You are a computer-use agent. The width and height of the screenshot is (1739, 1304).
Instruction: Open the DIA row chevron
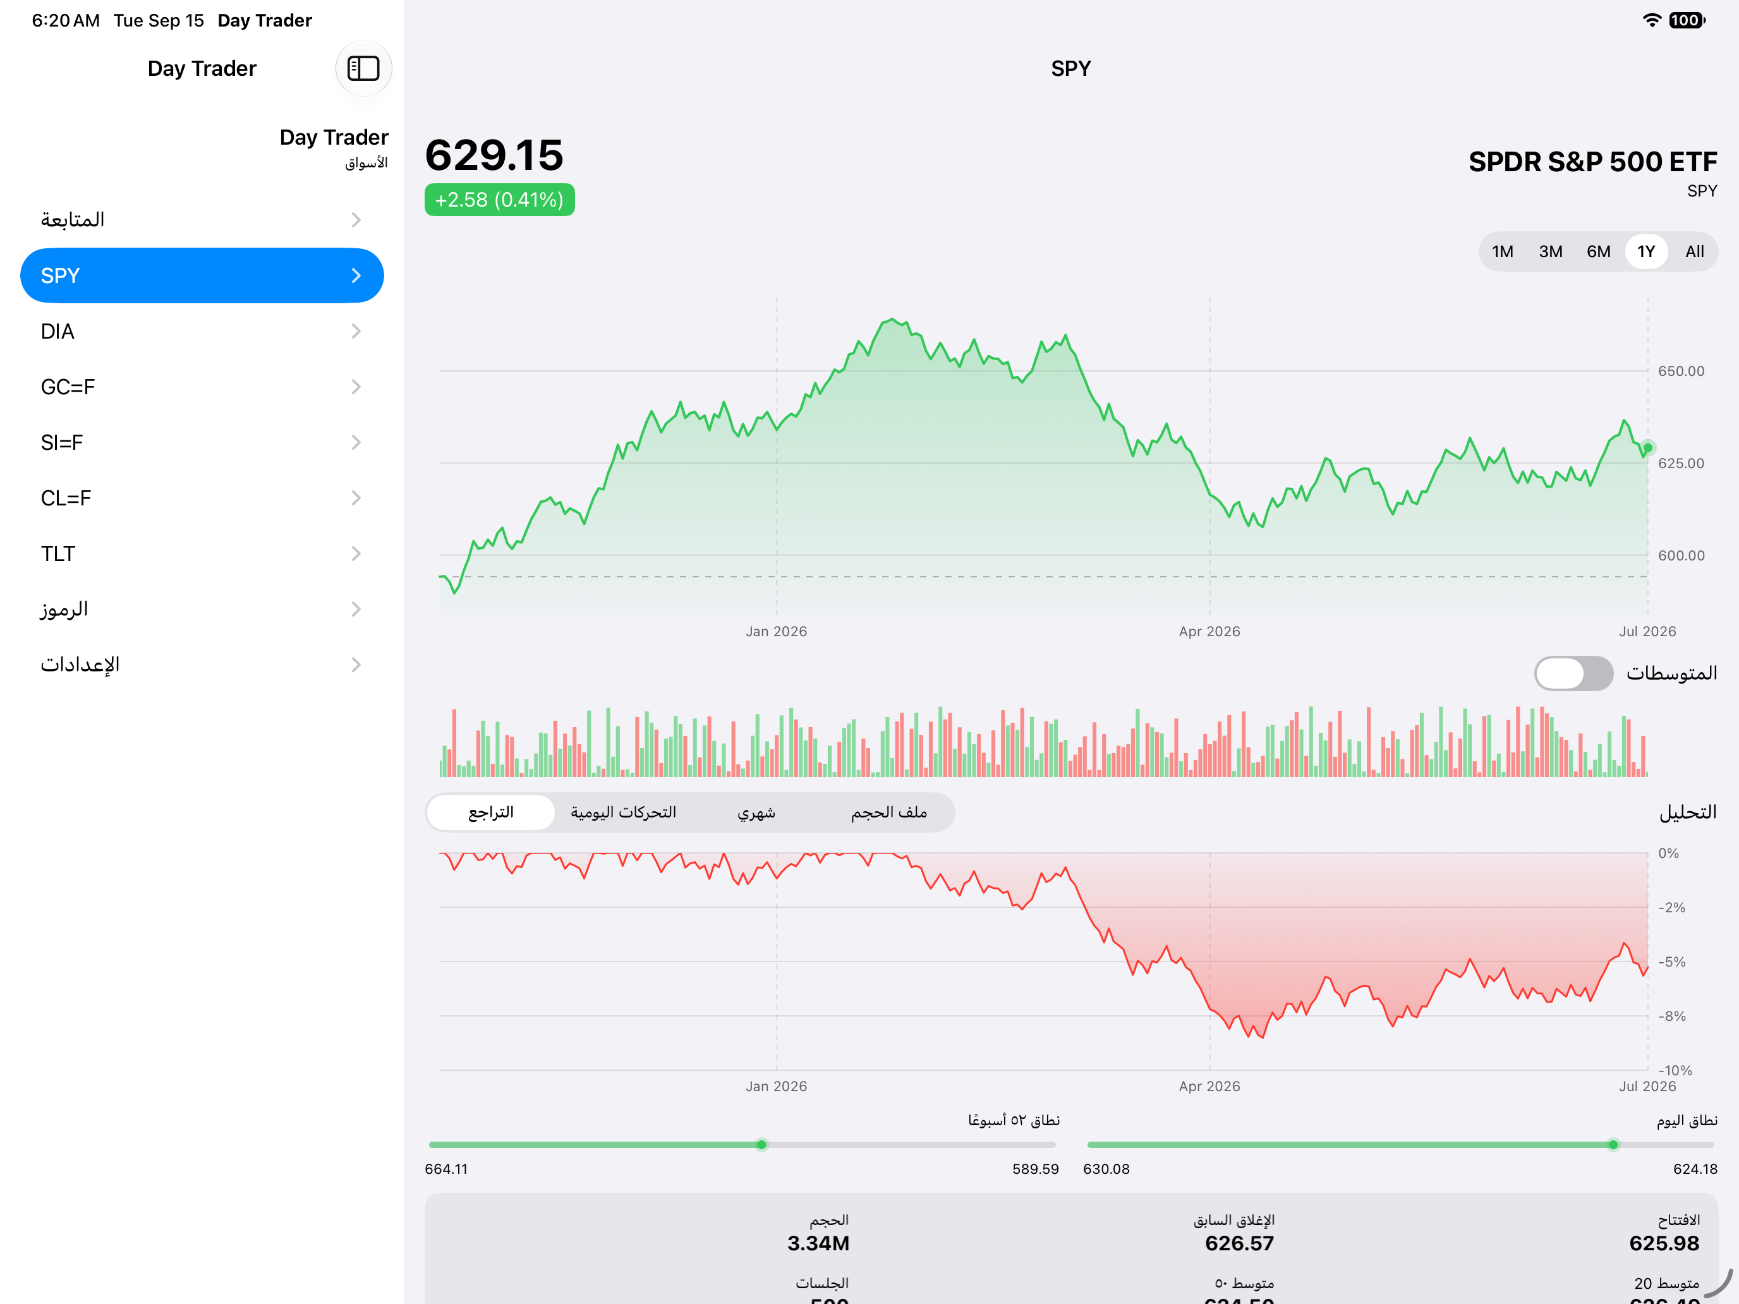pos(356,332)
